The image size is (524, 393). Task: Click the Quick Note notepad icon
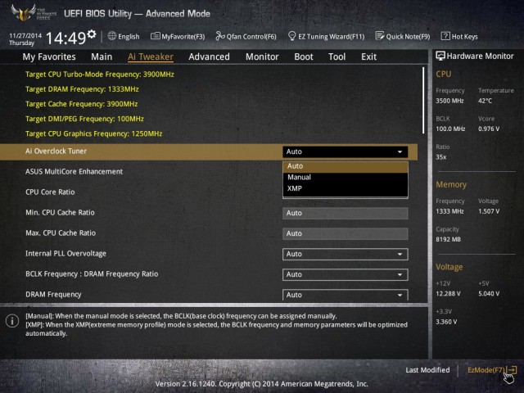click(380, 36)
